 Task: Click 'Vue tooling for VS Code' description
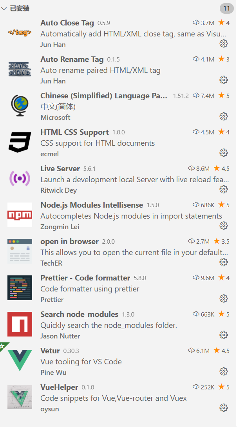pos(81,362)
